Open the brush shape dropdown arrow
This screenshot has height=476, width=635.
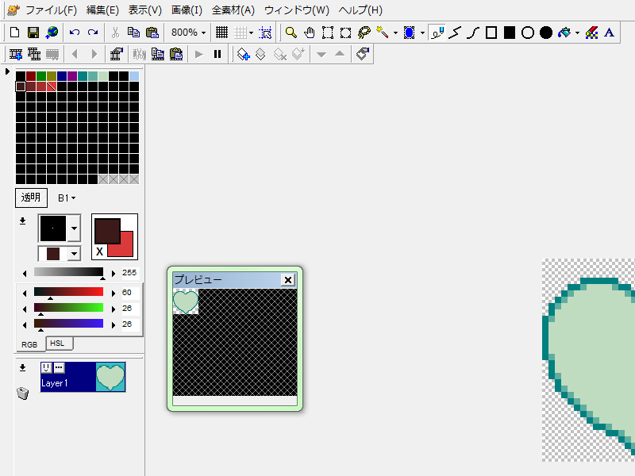(x=74, y=228)
